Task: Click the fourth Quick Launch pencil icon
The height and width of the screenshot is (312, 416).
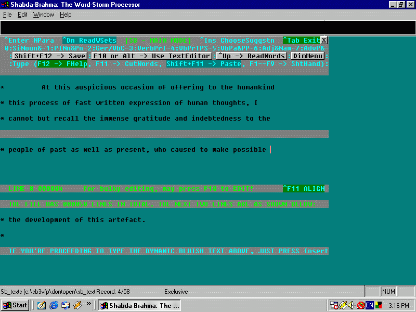Action: point(77,305)
